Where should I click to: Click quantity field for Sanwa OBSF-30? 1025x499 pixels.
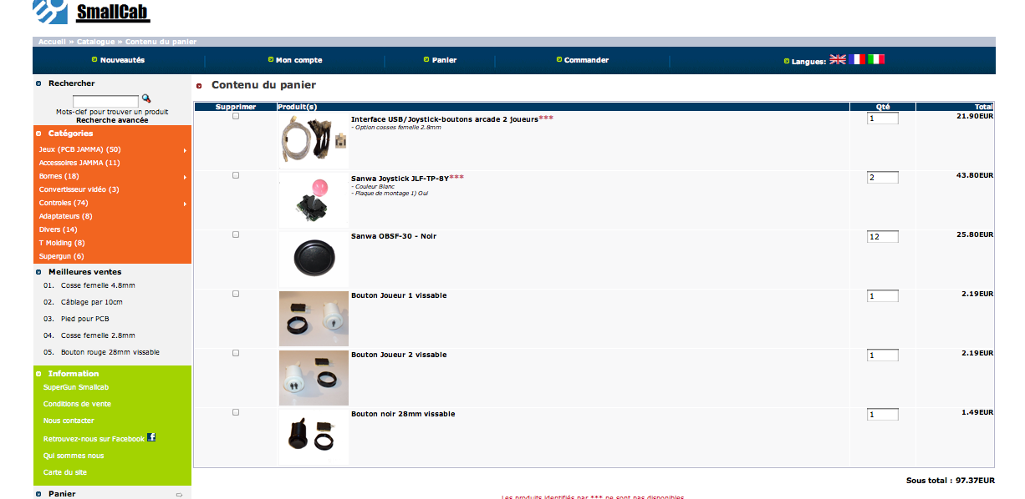pyautogui.click(x=883, y=237)
